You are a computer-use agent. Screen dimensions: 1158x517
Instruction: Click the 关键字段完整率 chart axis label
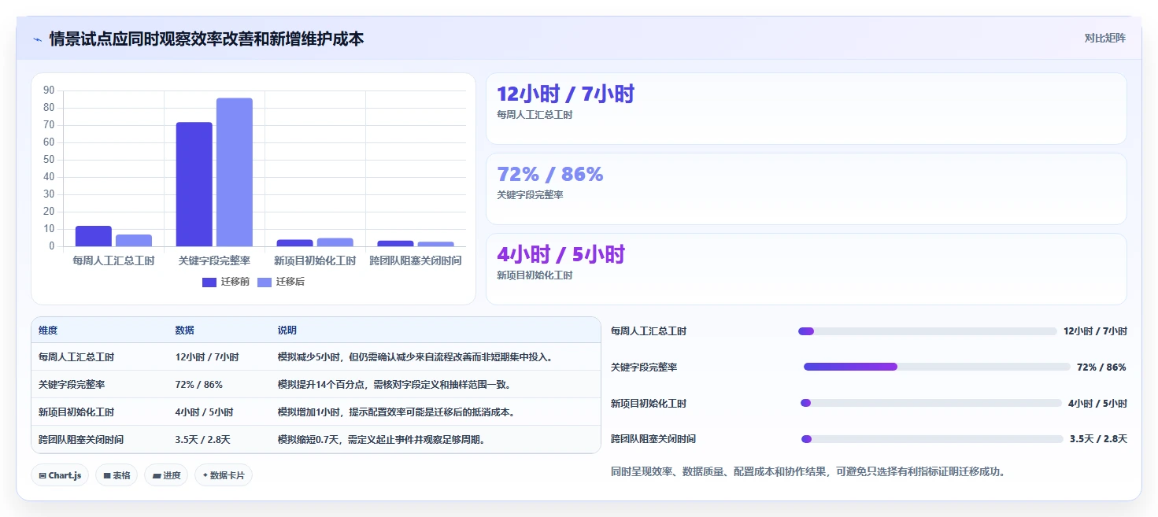tap(214, 260)
